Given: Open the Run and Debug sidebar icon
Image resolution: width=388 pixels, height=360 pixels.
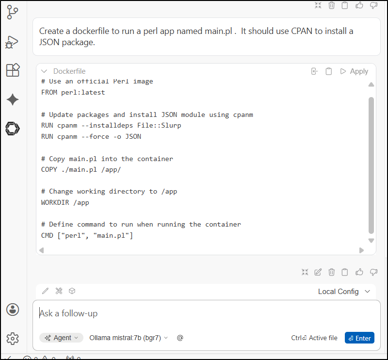Looking at the screenshot, I should point(13,42).
